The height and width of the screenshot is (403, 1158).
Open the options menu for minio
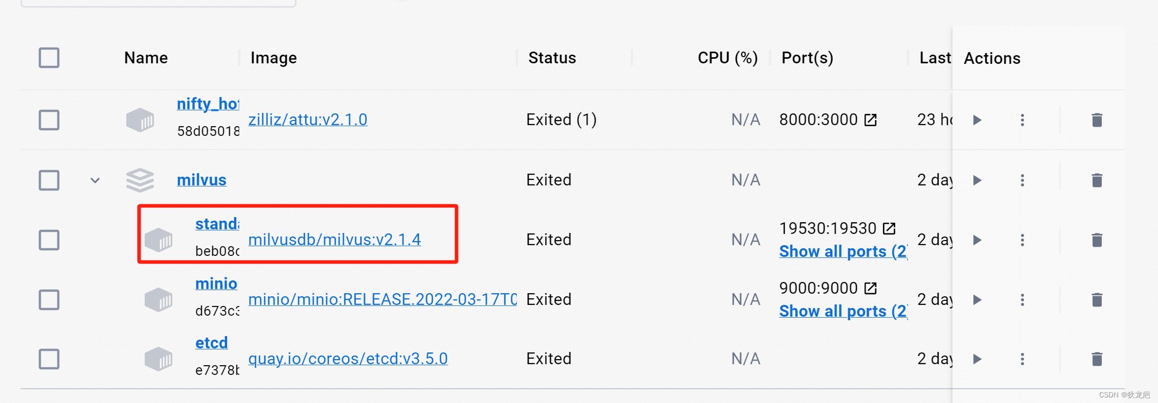1023,300
